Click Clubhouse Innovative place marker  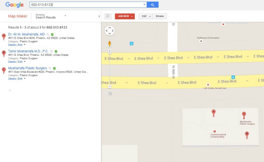[x=201, y=41]
